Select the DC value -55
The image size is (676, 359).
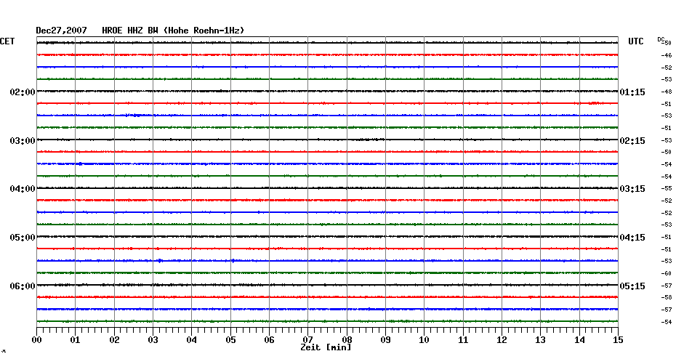[666, 189]
